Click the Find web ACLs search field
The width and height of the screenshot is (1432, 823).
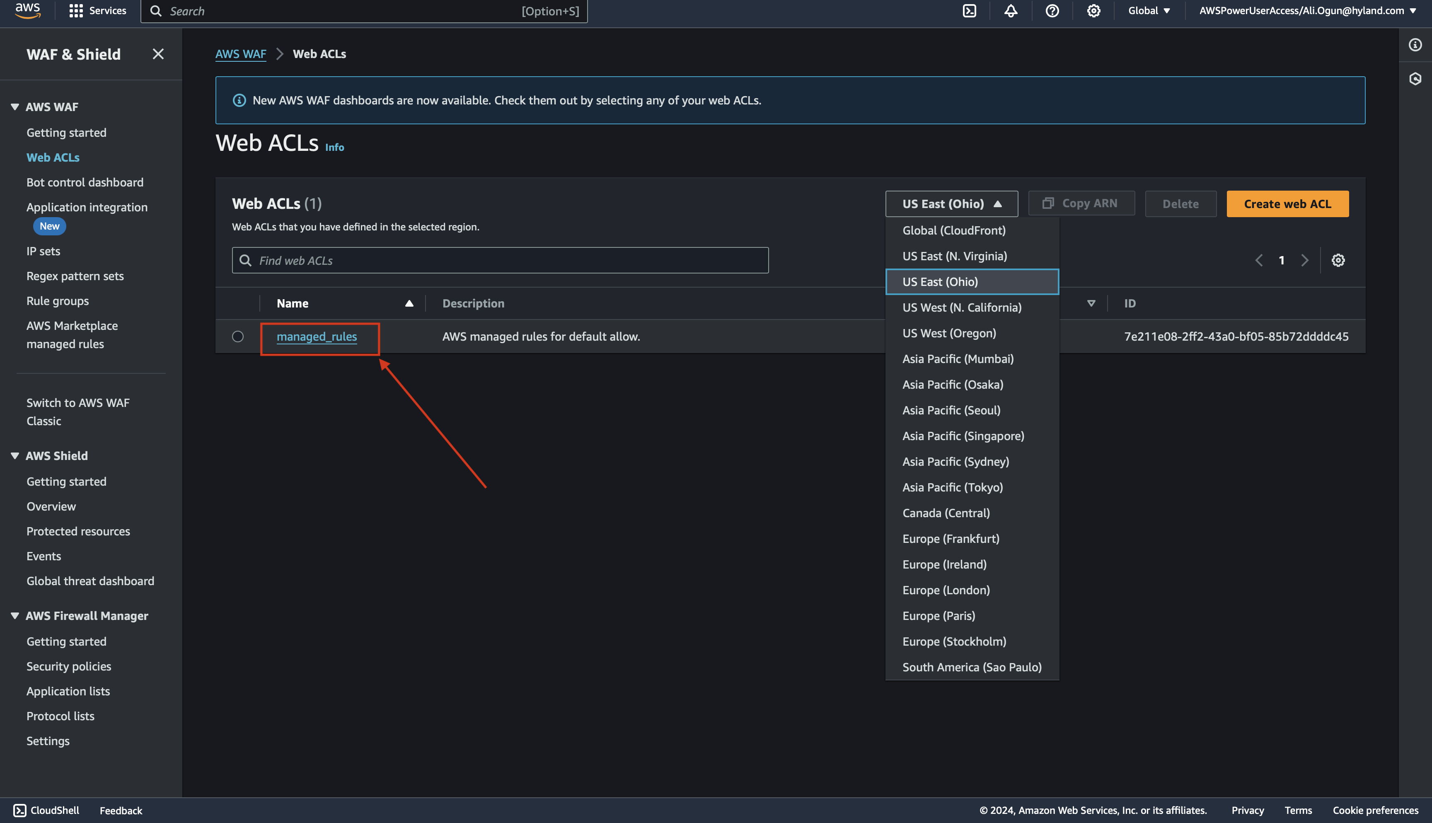[x=500, y=260]
